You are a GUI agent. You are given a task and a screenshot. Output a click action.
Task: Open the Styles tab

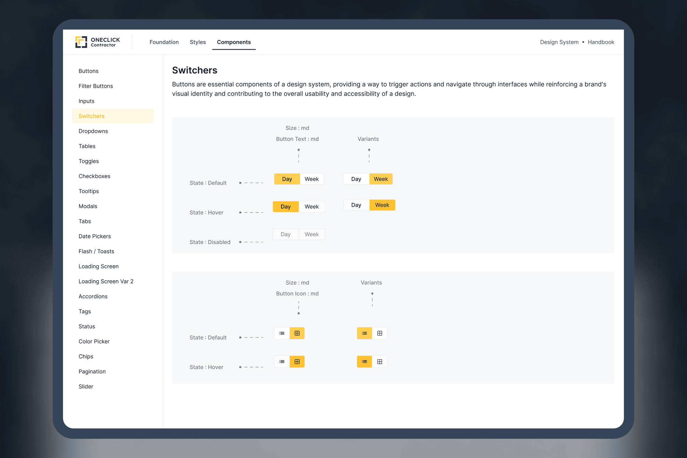[198, 42]
